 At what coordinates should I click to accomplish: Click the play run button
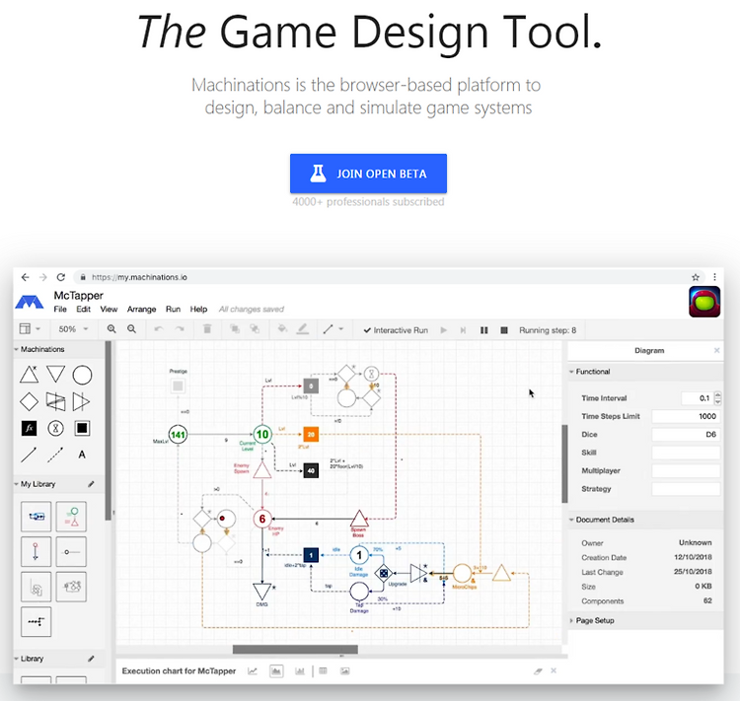tap(444, 330)
